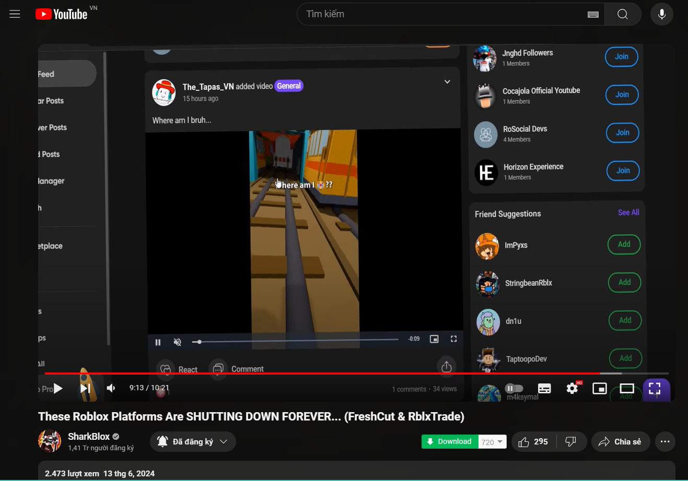Unmute the embedded post video
The width and height of the screenshot is (688, 481).
178,342
